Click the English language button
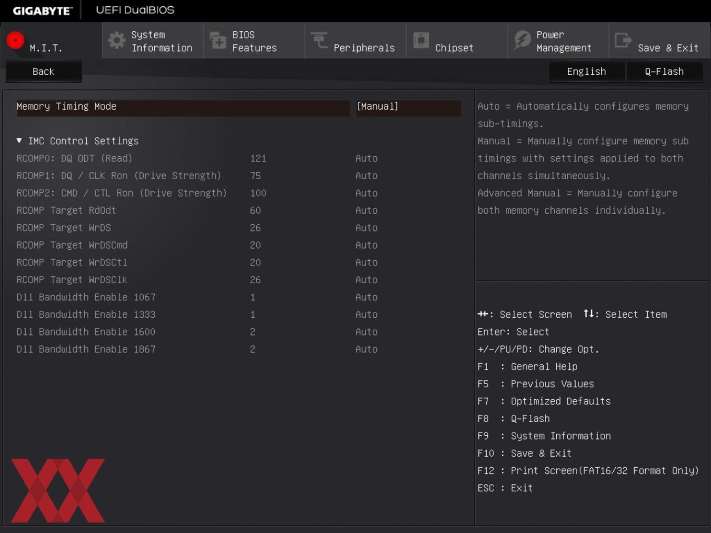711x533 pixels. coord(587,72)
